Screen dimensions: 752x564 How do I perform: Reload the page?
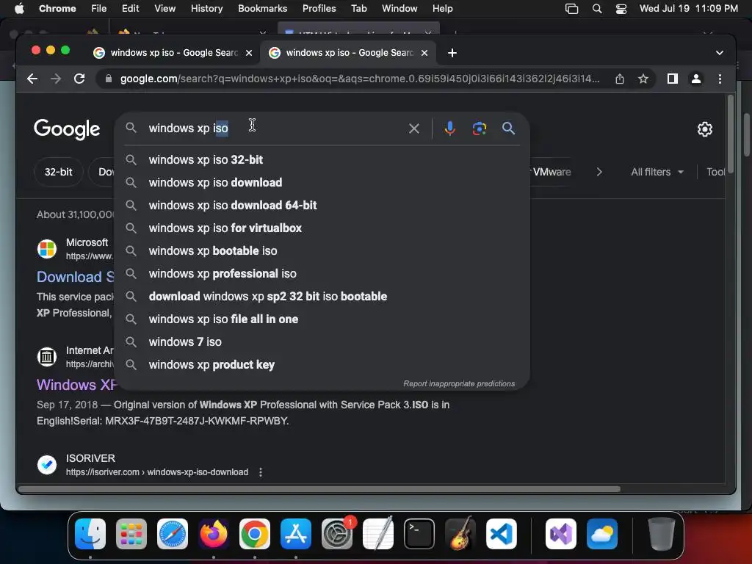click(x=79, y=79)
